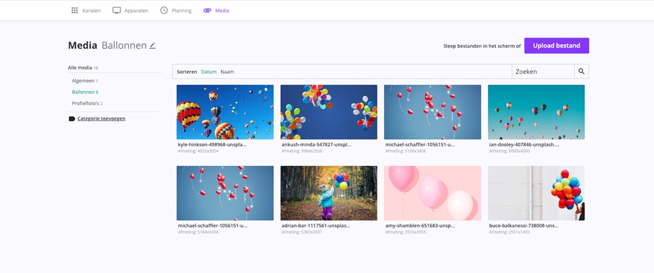This screenshot has width=654, height=273.
Task: Click the pencil icon next to Ballonnen
Action: (153, 46)
